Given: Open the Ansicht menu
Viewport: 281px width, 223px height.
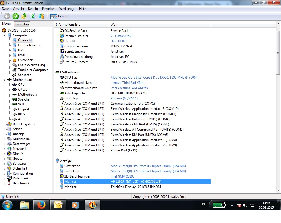Looking at the screenshot, I should click(x=19, y=8).
